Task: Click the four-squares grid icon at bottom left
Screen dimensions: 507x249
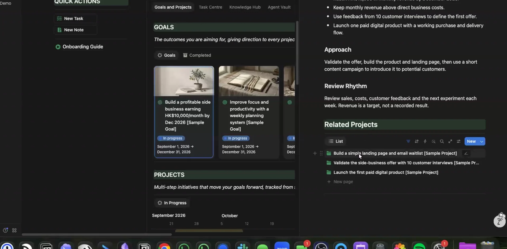Action: coord(14,230)
